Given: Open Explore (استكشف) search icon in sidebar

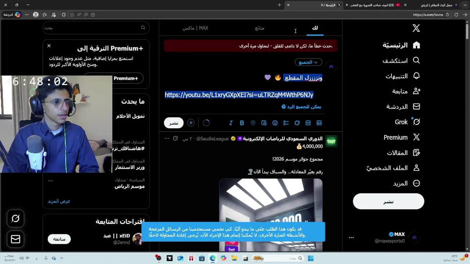Looking at the screenshot, I should (x=416, y=60).
